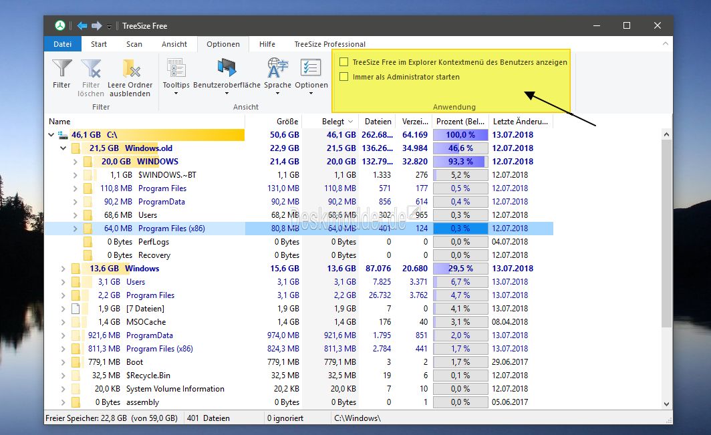711x435 pixels.
Task: Enable TreeSize Free im Explorer Kontextmenü checkbox
Action: (x=344, y=62)
